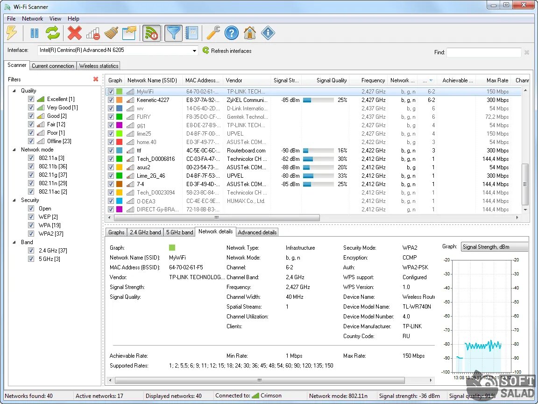The width and height of the screenshot is (538, 404).
Task: Click the network details horizontal scrollbar
Action: pyautogui.click(x=260, y=380)
